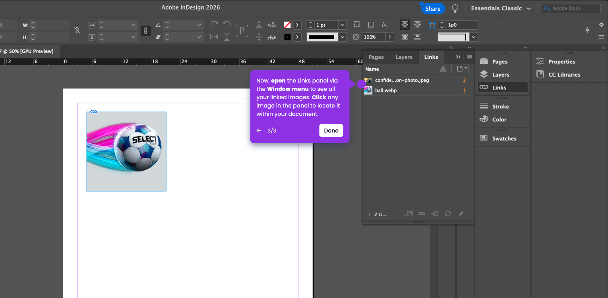Switch to the Pages tab
Image resolution: width=608 pixels, height=298 pixels.
(376, 57)
